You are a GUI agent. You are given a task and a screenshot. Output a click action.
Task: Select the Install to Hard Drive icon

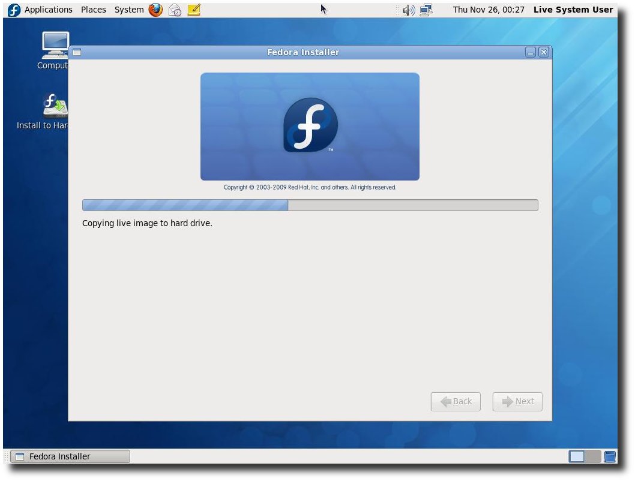pyautogui.click(x=55, y=106)
